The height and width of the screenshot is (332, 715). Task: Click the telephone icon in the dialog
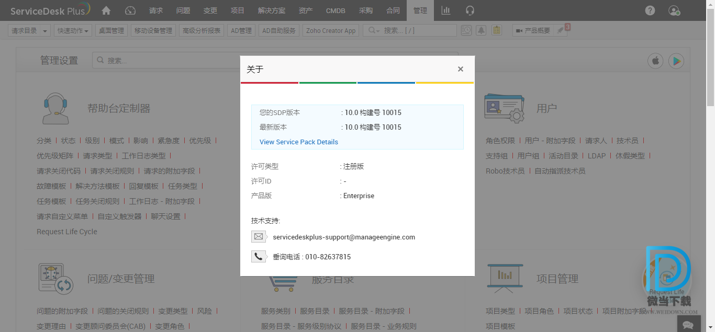click(259, 257)
